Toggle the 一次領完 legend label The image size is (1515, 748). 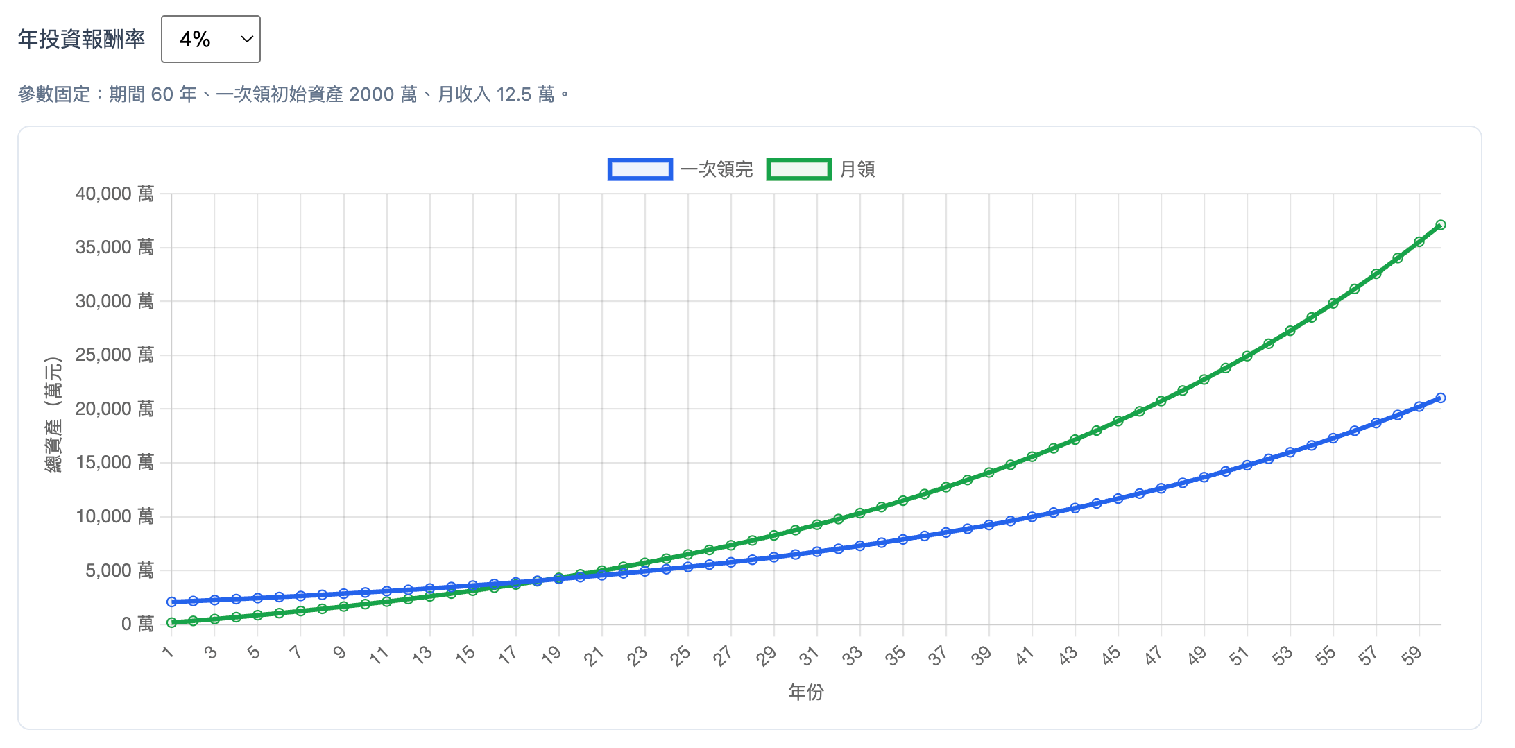(x=716, y=169)
